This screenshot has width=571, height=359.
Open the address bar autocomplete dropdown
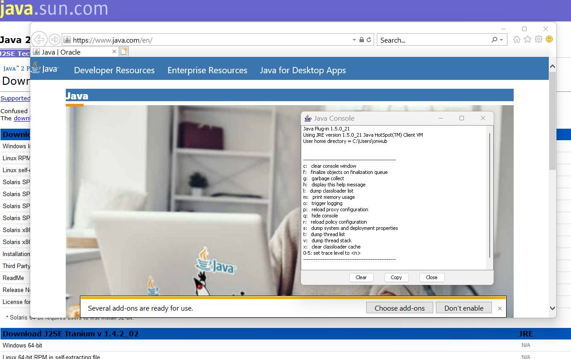coord(354,40)
